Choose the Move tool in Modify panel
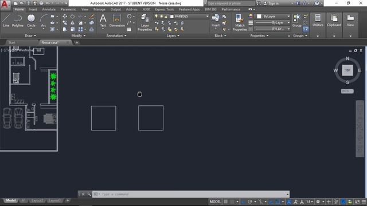The width and height of the screenshot is (367, 206). coord(65,17)
